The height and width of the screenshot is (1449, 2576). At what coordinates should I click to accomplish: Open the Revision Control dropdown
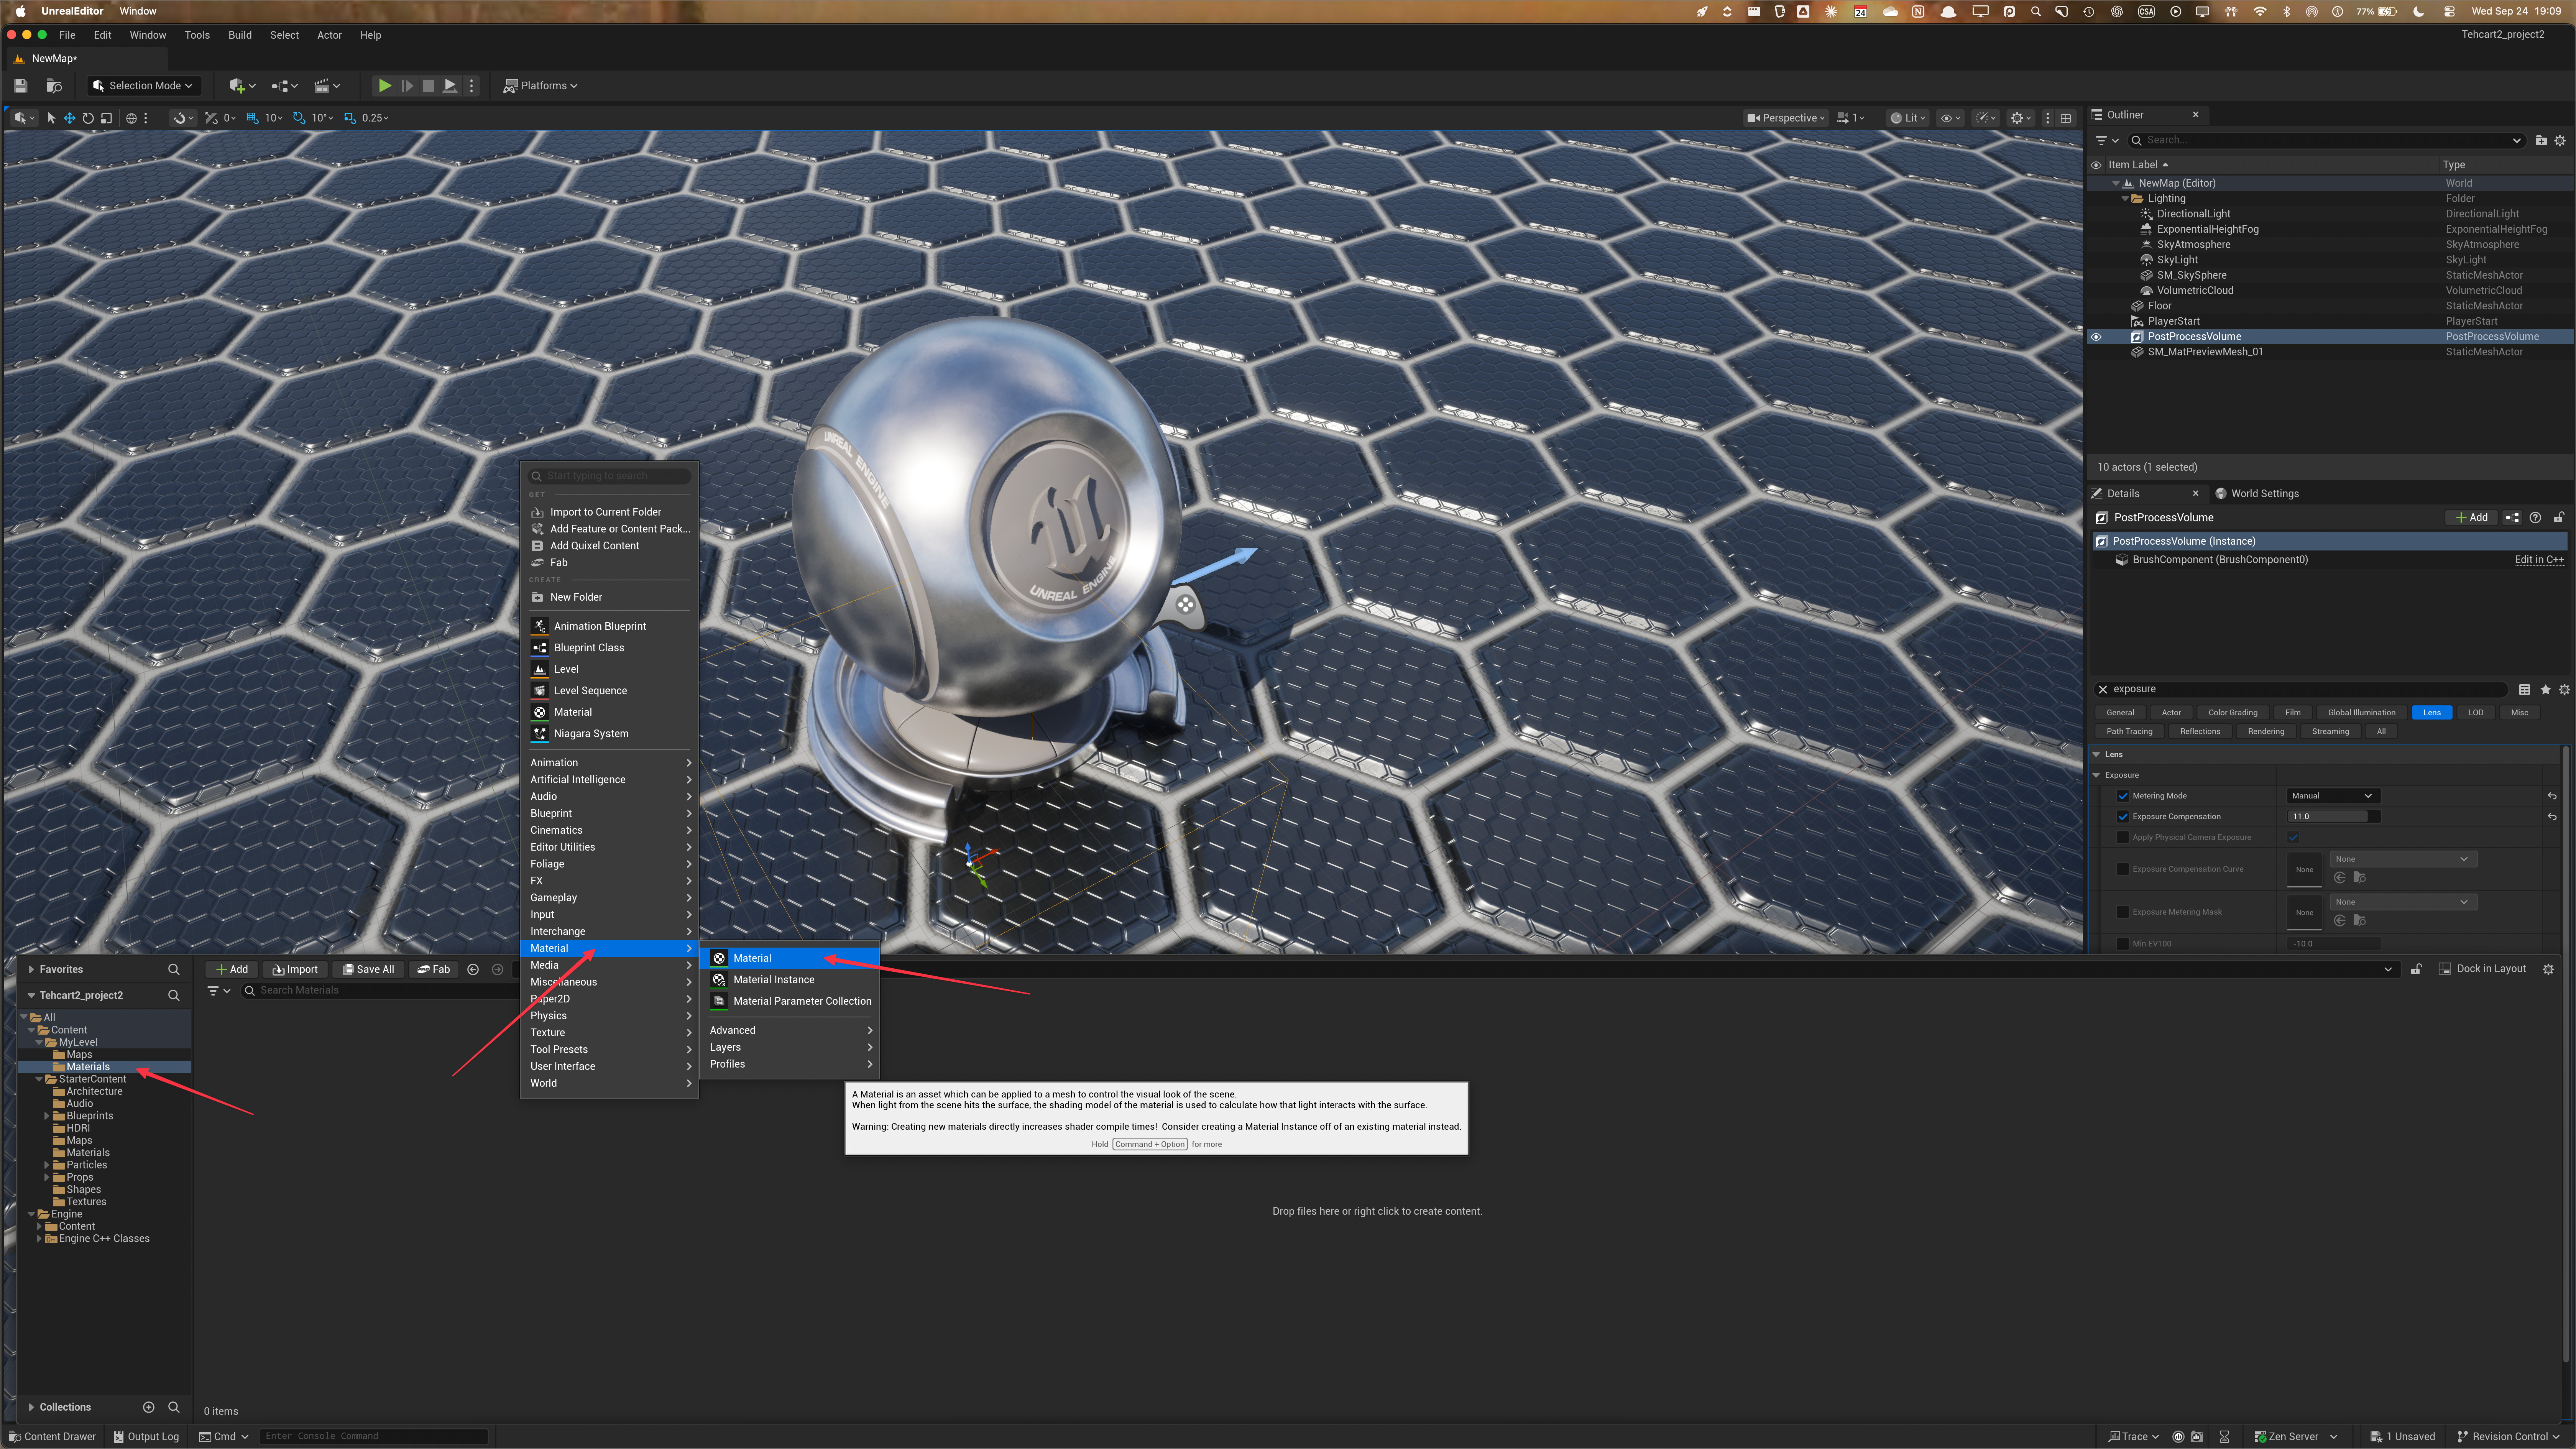[2509, 1437]
